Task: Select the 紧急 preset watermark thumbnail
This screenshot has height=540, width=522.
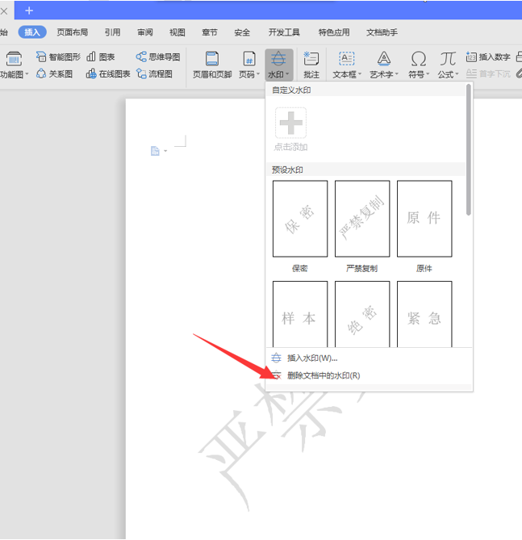Action: (424, 314)
